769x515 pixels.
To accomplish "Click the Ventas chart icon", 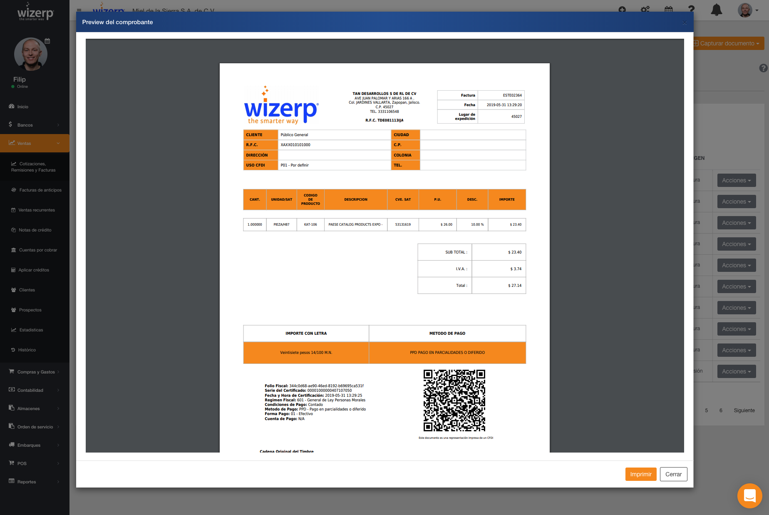I will [x=12, y=143].
